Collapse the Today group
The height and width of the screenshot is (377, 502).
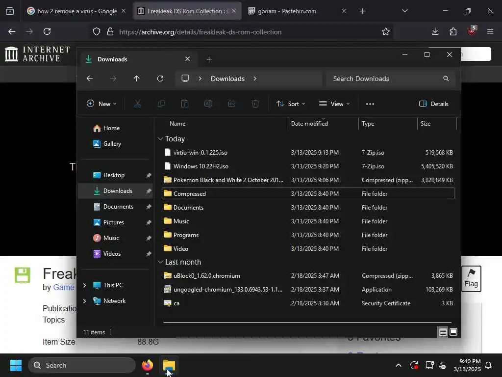[160, 139]
